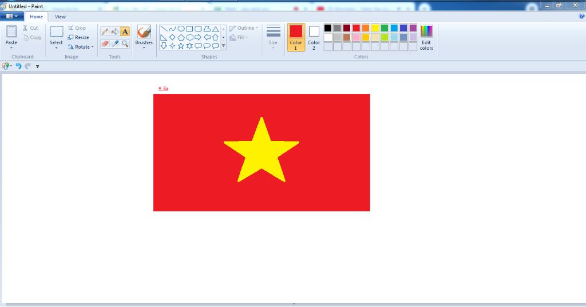Screen dimensions: 586x307
Task: Select the Fill with color bucket tool
Action: tap(115, 32)
